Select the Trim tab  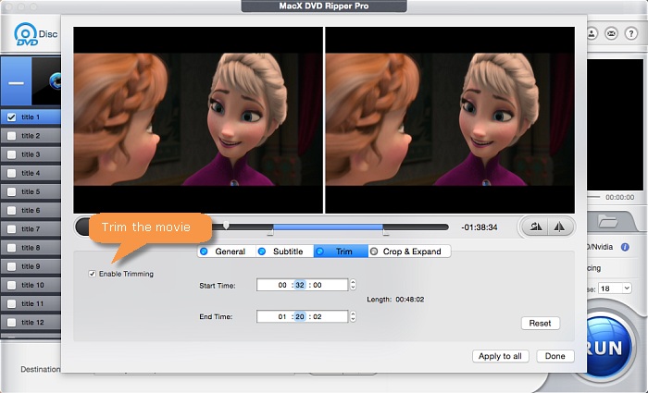point(341,252)
